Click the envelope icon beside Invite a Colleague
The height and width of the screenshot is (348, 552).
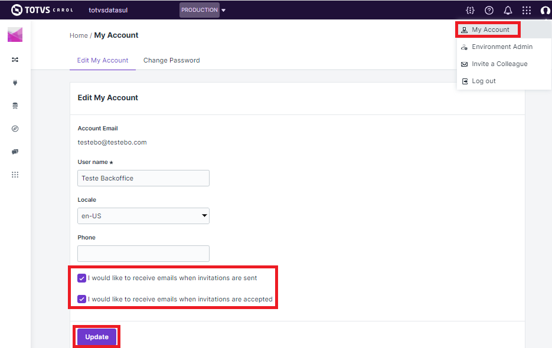pos(465,64)
